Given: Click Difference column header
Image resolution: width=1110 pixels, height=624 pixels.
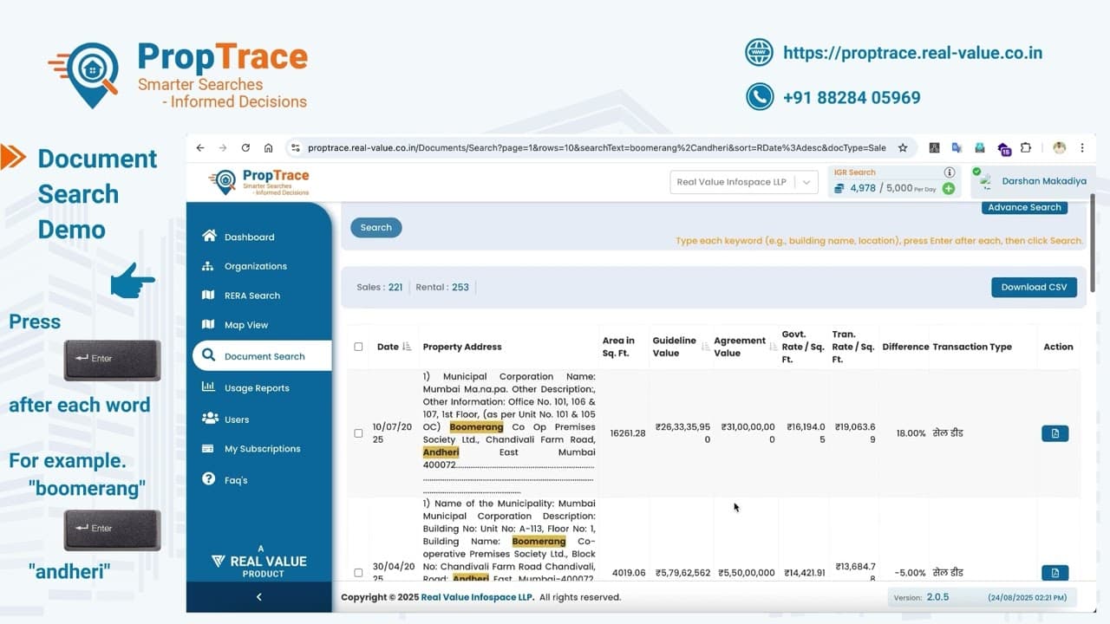Looking at the screenshot, I should 905,347.
